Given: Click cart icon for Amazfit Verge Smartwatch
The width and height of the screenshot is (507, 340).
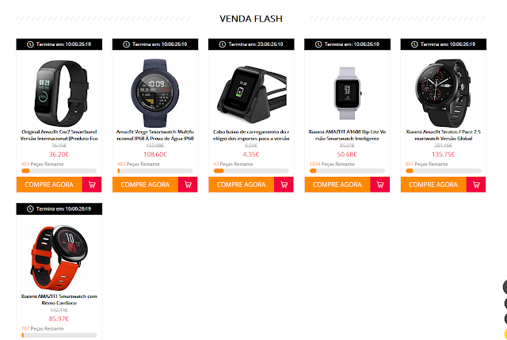Looking at the screenshot, I should click(188, 185).
